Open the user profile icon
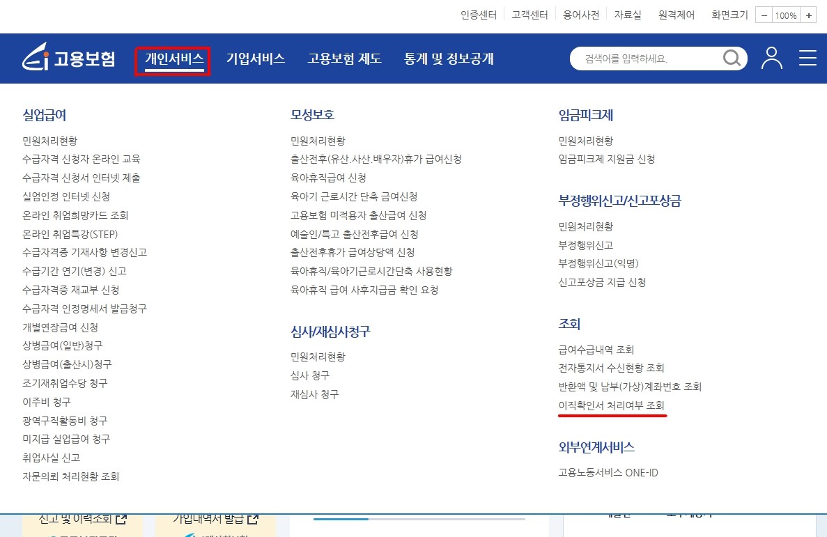 click(772, 58)
